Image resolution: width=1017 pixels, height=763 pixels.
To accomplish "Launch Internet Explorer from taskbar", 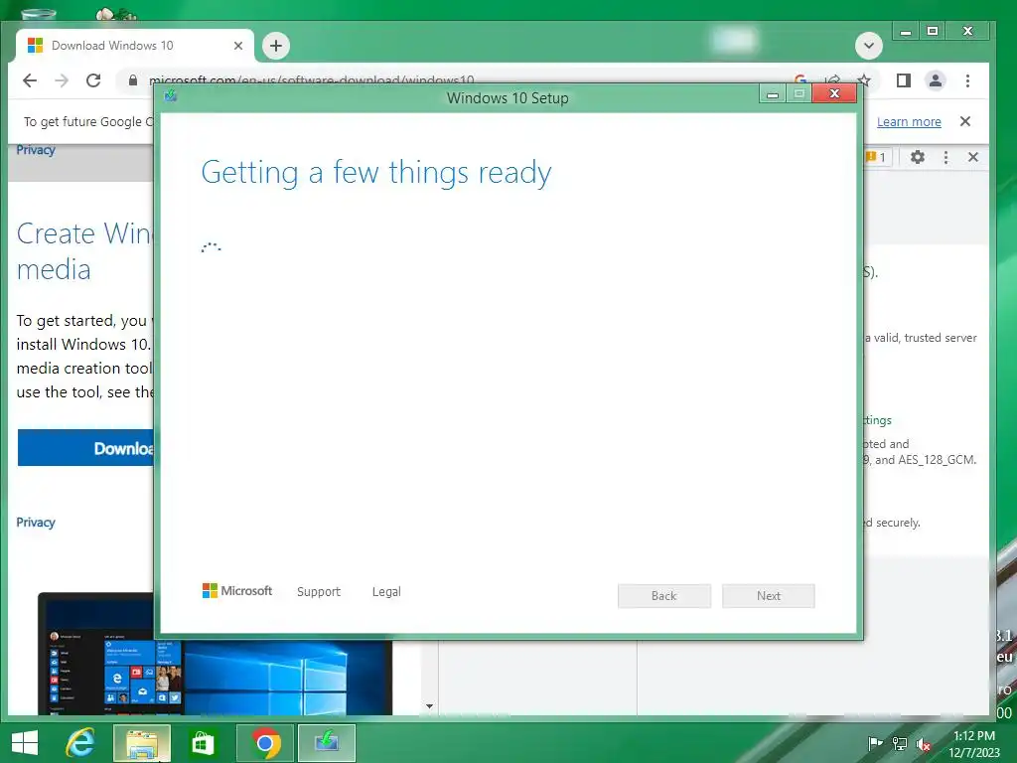I will coord(80,743).
